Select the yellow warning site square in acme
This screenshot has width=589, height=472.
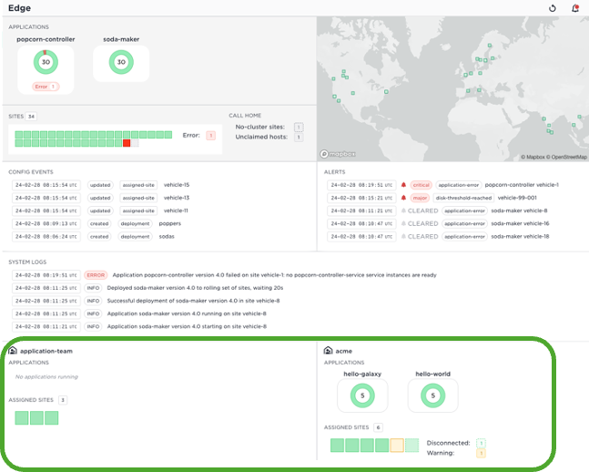397,446
